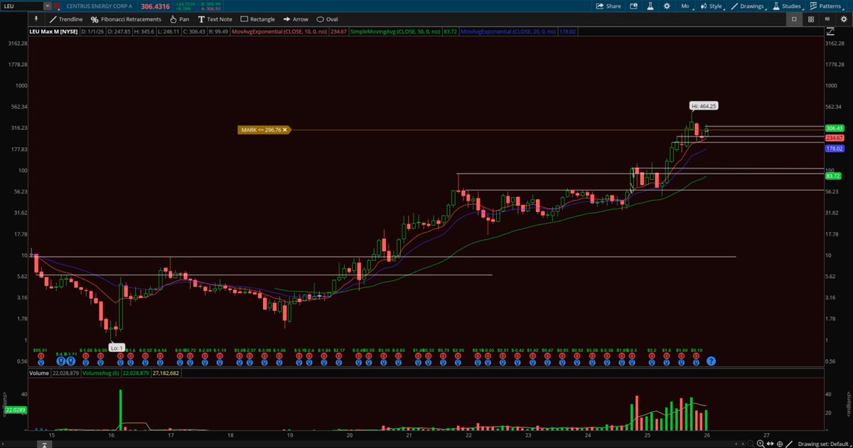The width and height of the screenshot is (853, 448).
Task: Open the symbol selector dropdown arrow
Action: coord(47,6)
